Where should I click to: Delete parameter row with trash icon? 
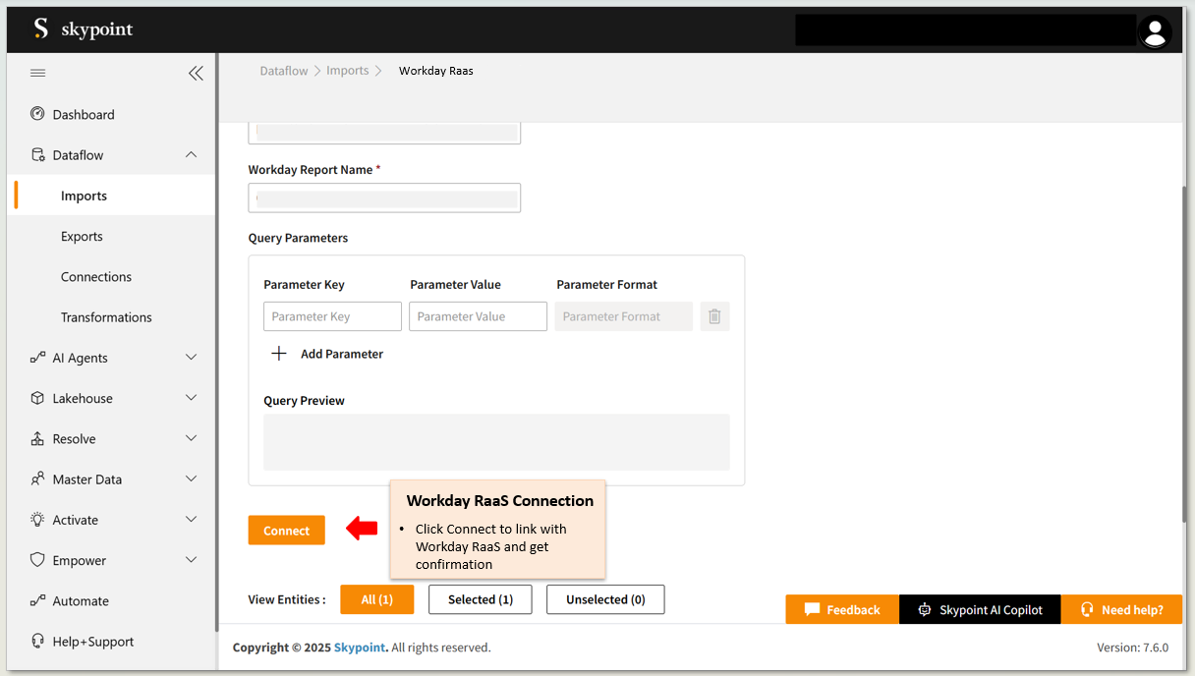714,316
